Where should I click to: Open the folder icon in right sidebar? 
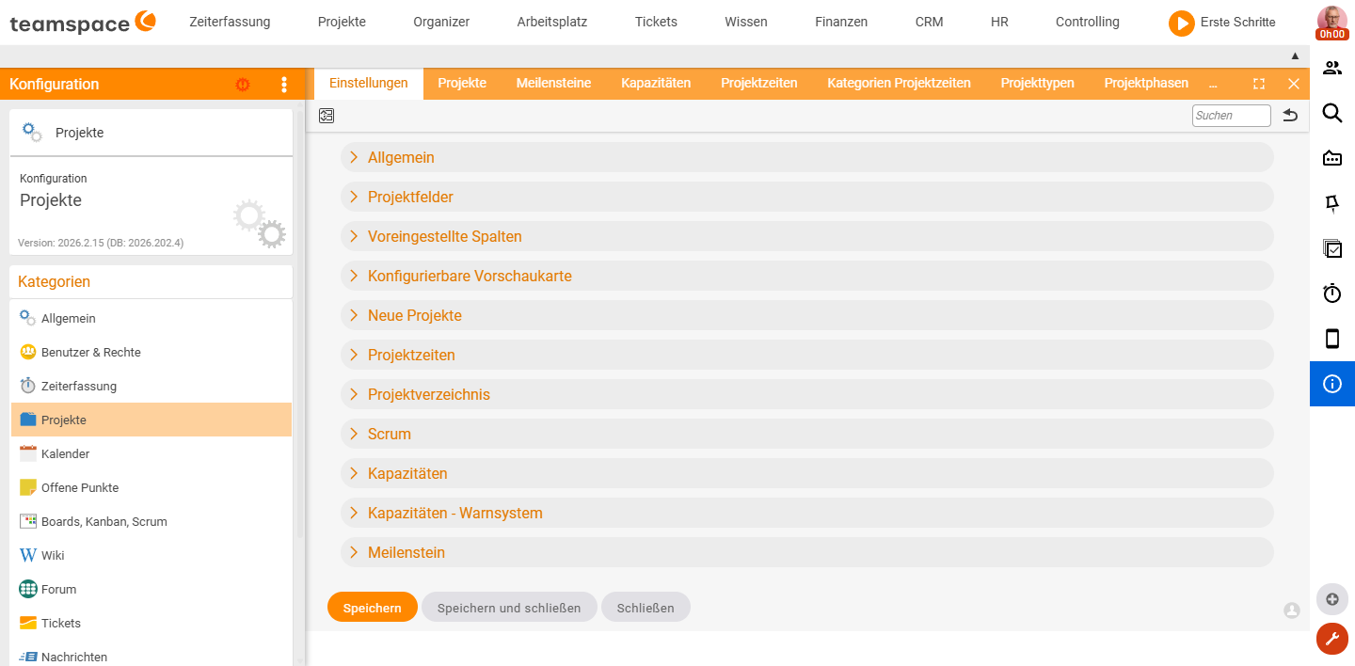tap(1332, 158)
